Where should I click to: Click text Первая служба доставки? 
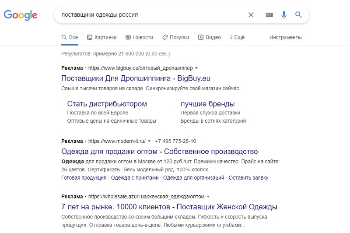pos(210,113)
